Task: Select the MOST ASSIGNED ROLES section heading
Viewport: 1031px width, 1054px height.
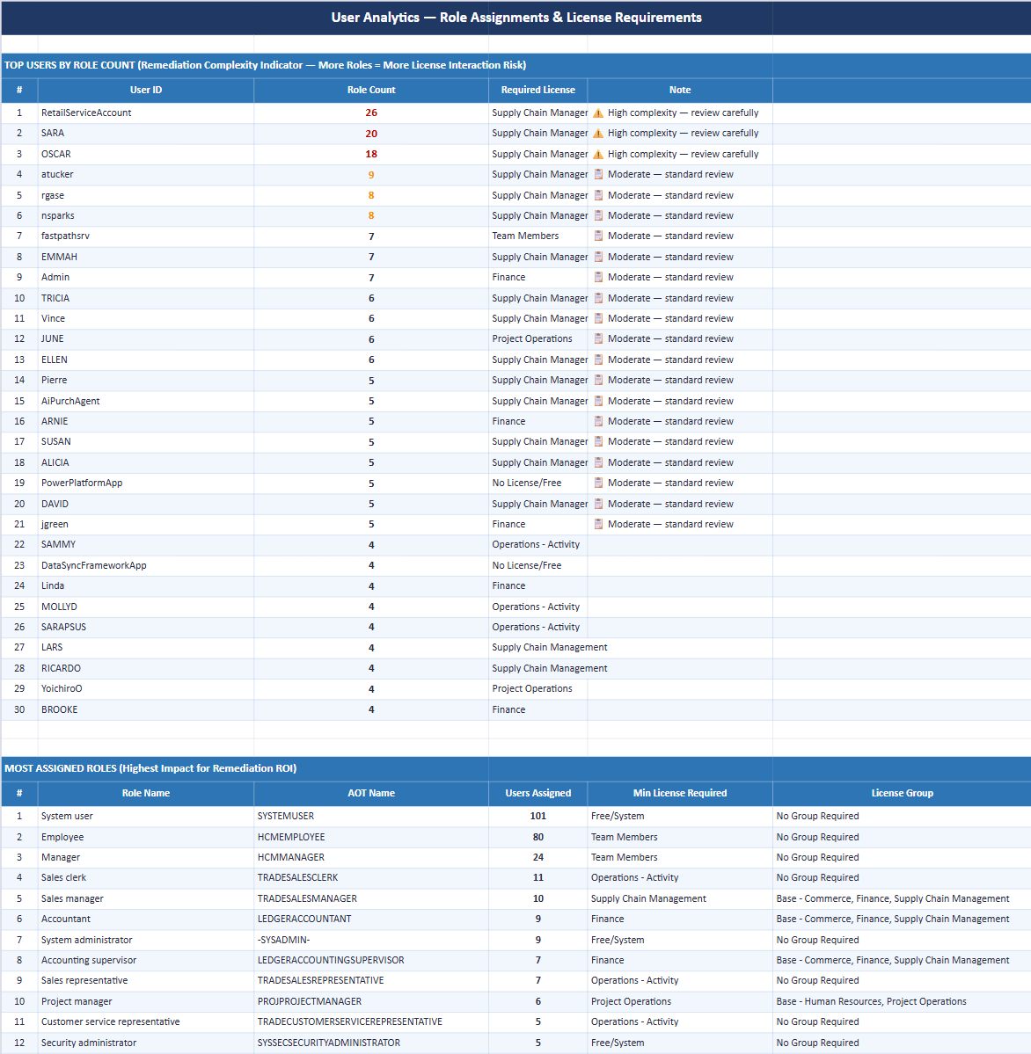Action: (150, 768)
